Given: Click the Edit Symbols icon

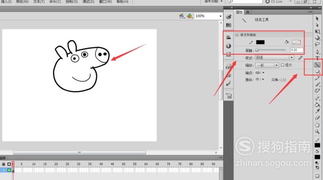Looking at the screenshot, I should pyautogui.click(x=190, y=16).
